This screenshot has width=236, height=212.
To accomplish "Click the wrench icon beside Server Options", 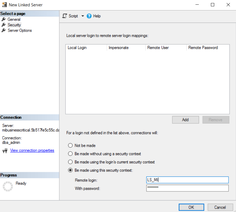I will pyautogui.click(x=4, y=31).
